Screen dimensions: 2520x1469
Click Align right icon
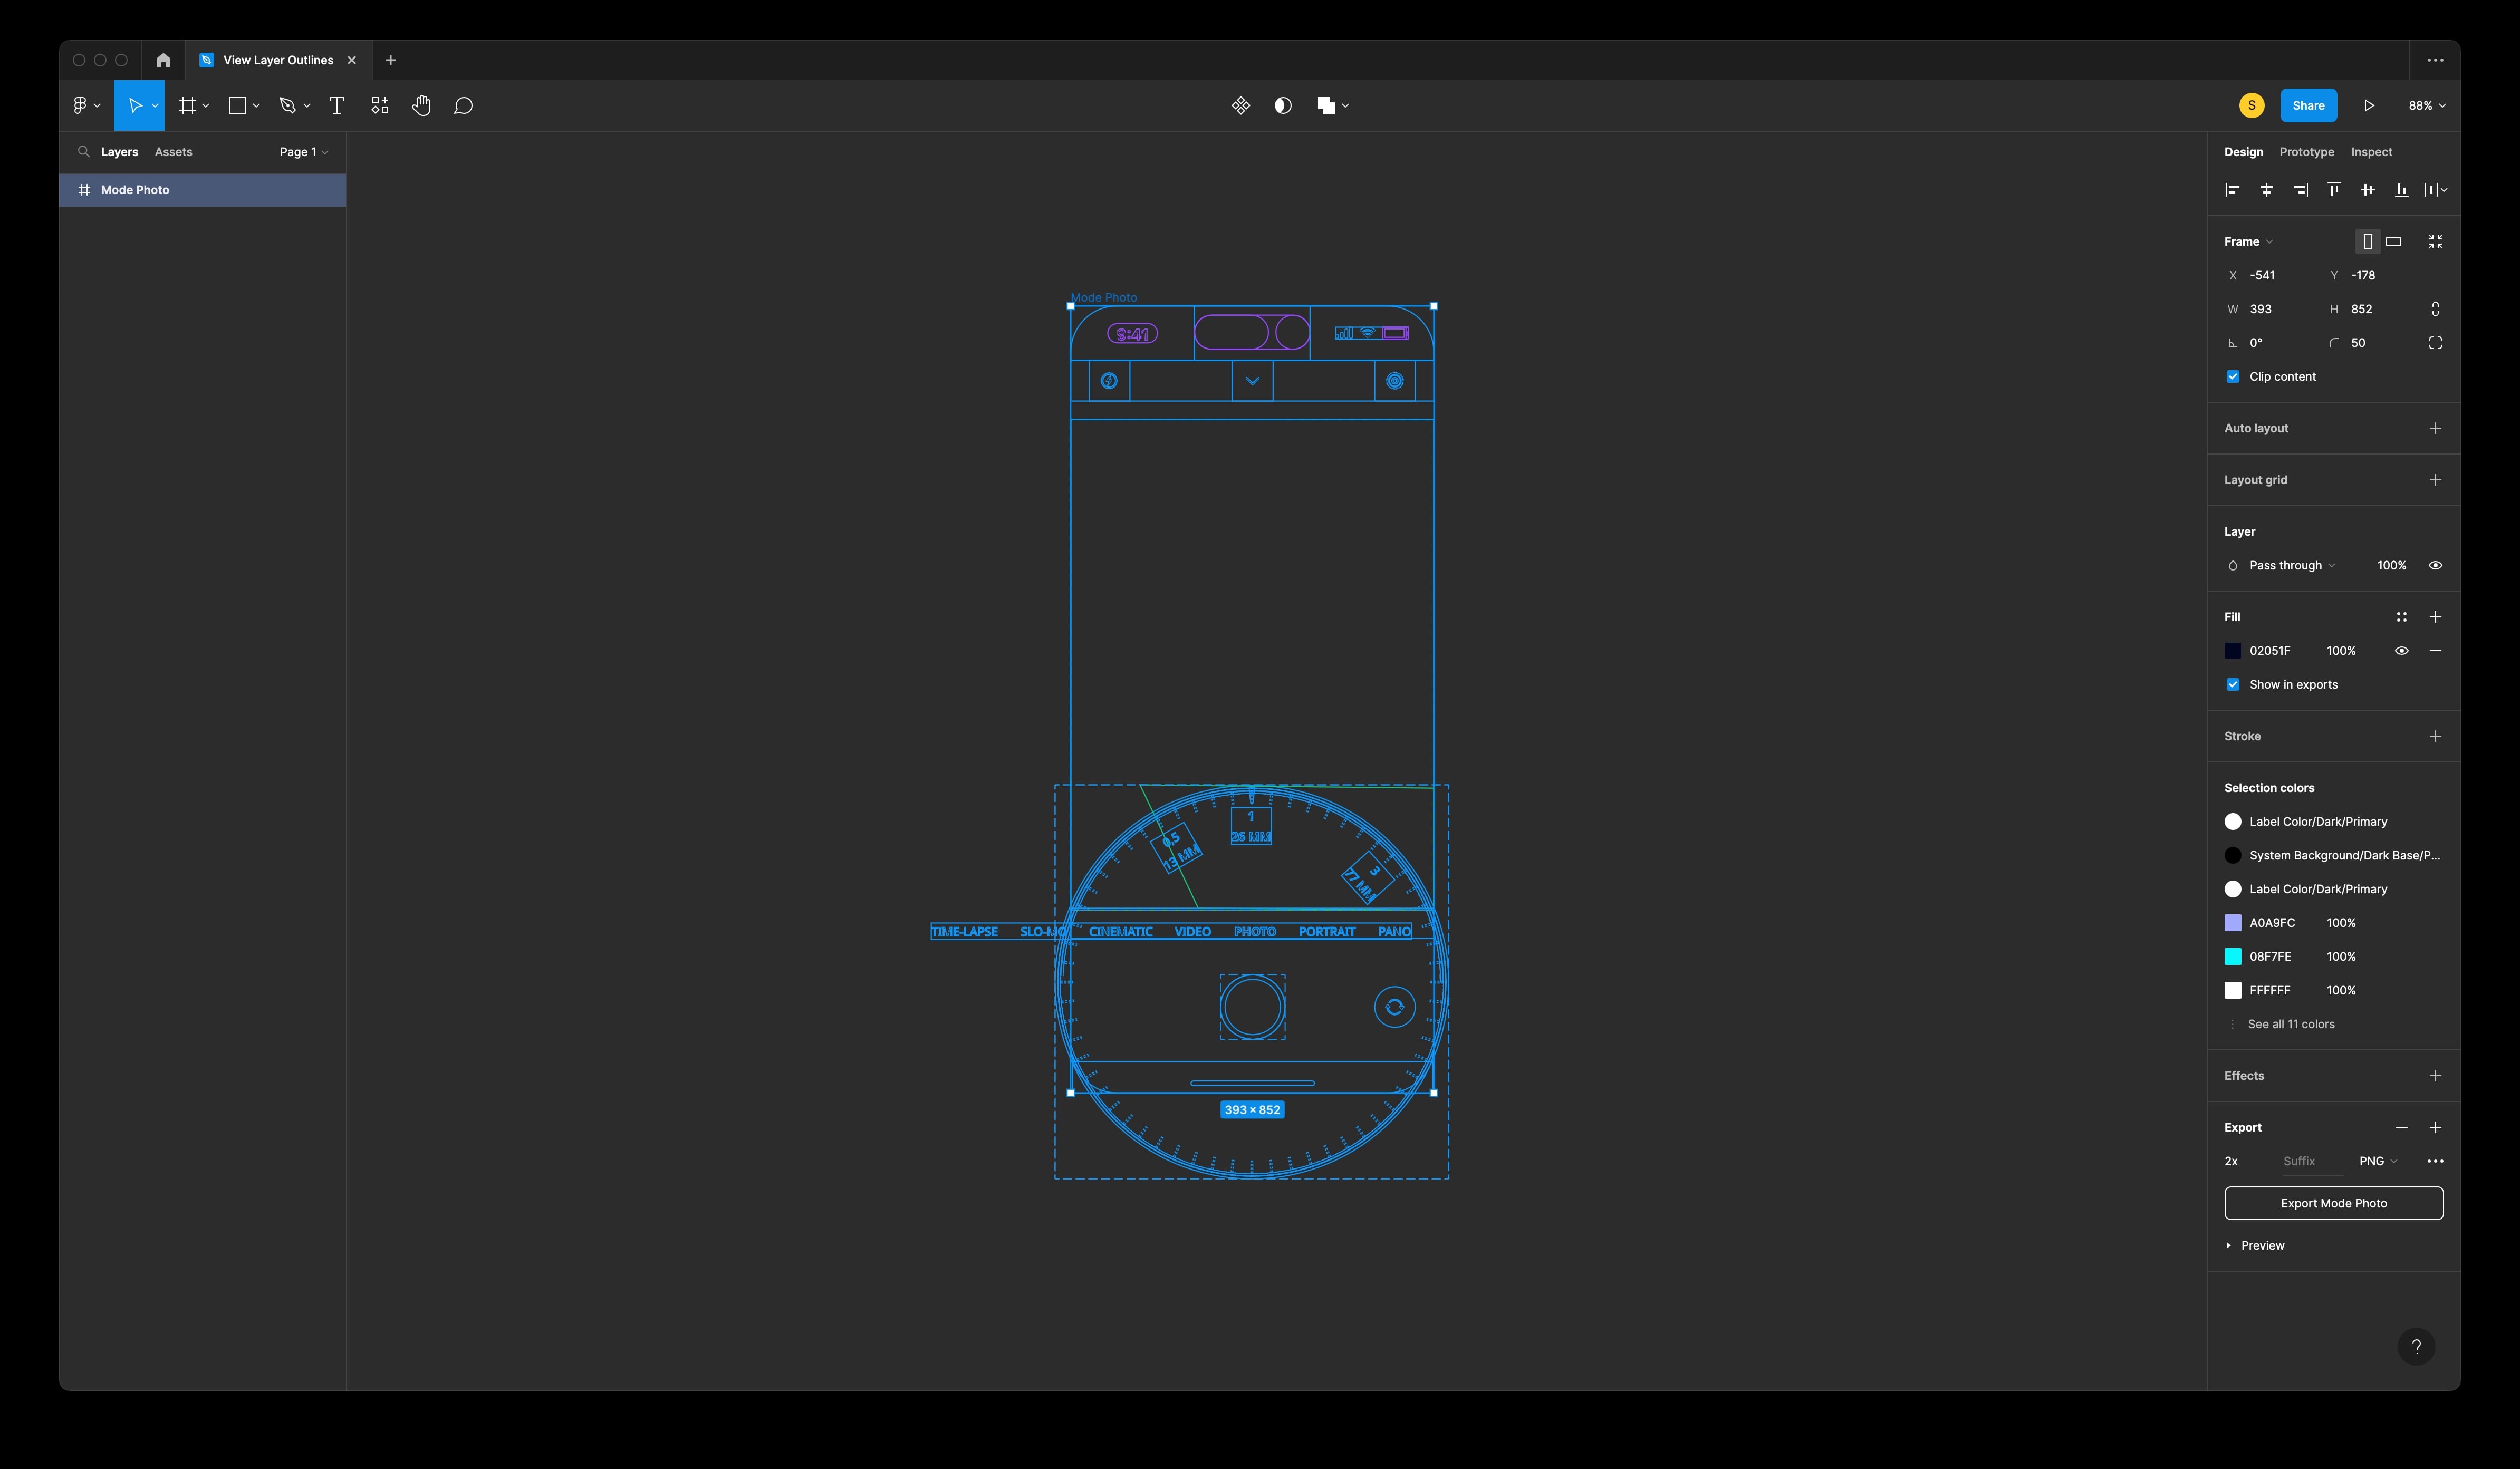point(2300,189)
